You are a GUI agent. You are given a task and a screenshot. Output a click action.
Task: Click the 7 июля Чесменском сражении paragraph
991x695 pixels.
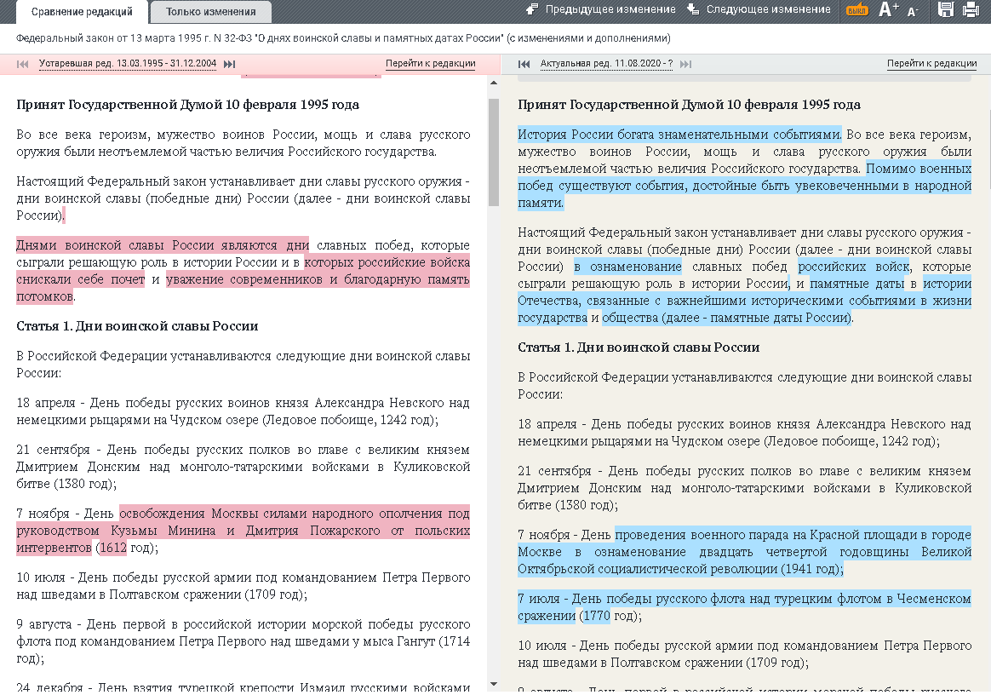coord(744,607)
